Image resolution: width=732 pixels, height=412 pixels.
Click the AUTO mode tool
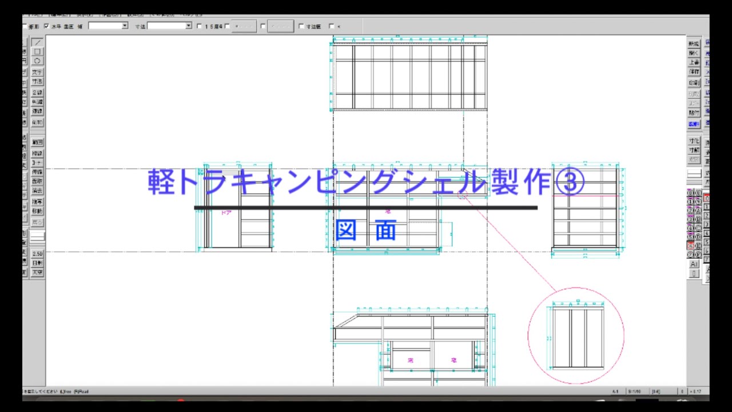pyautogui.click(x=37, y=122)
